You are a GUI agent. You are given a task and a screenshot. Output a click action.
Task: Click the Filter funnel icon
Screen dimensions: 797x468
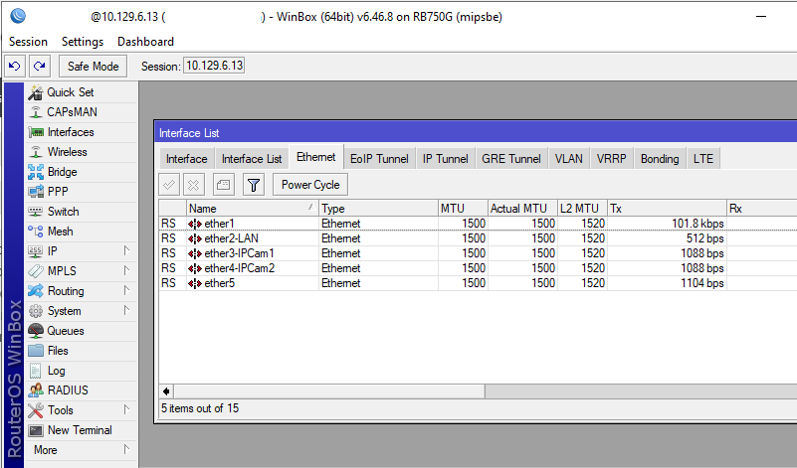click(254, 185)
